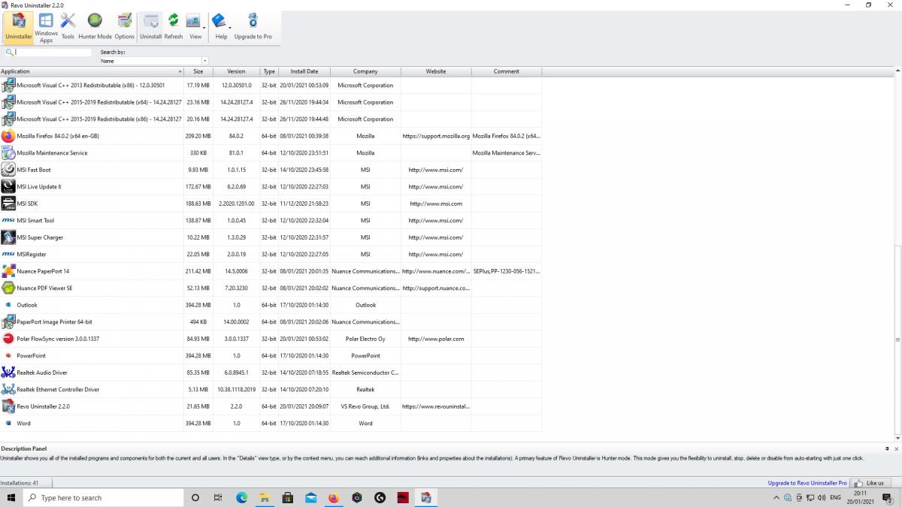
Task: Sort by the Type column header
Action: 269,71
